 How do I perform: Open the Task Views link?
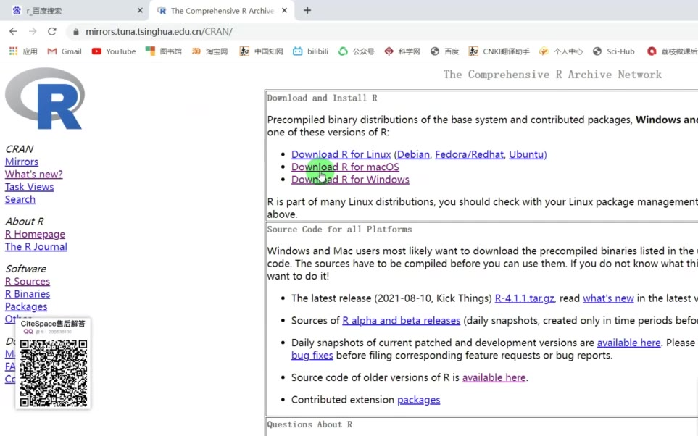click(30, 187)
